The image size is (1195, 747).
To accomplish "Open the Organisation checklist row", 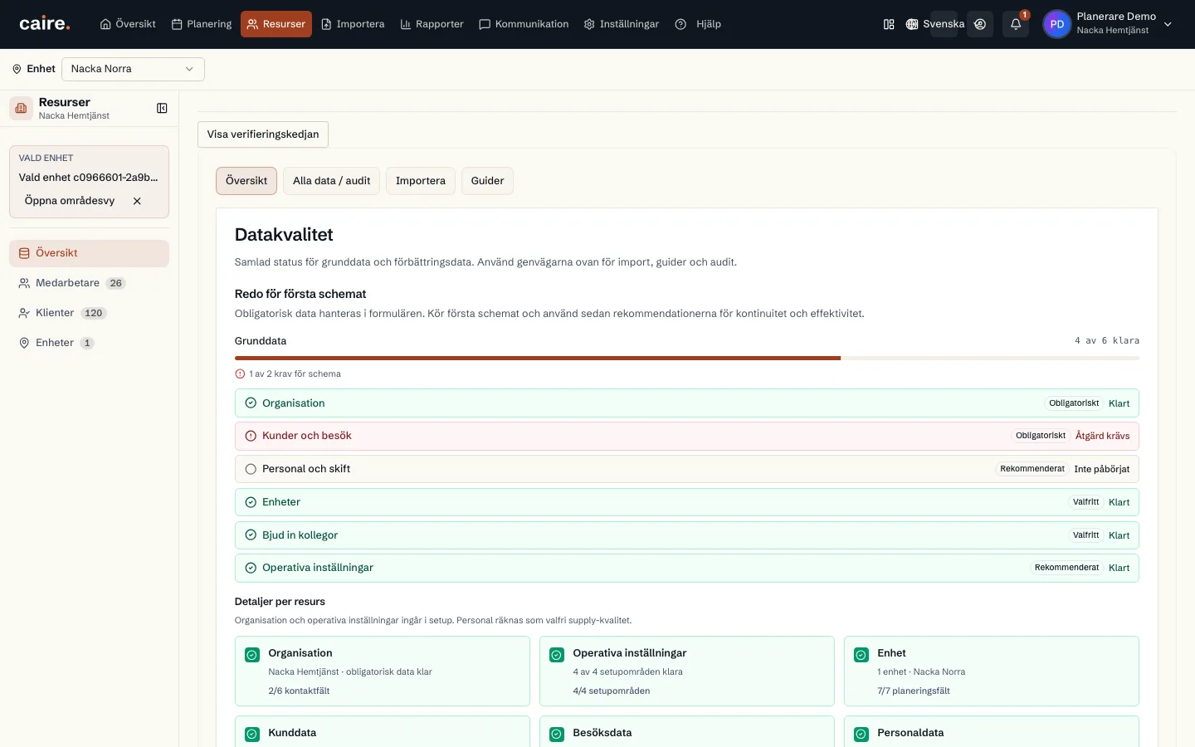I will pyautogui.click(x=687, y=403).
